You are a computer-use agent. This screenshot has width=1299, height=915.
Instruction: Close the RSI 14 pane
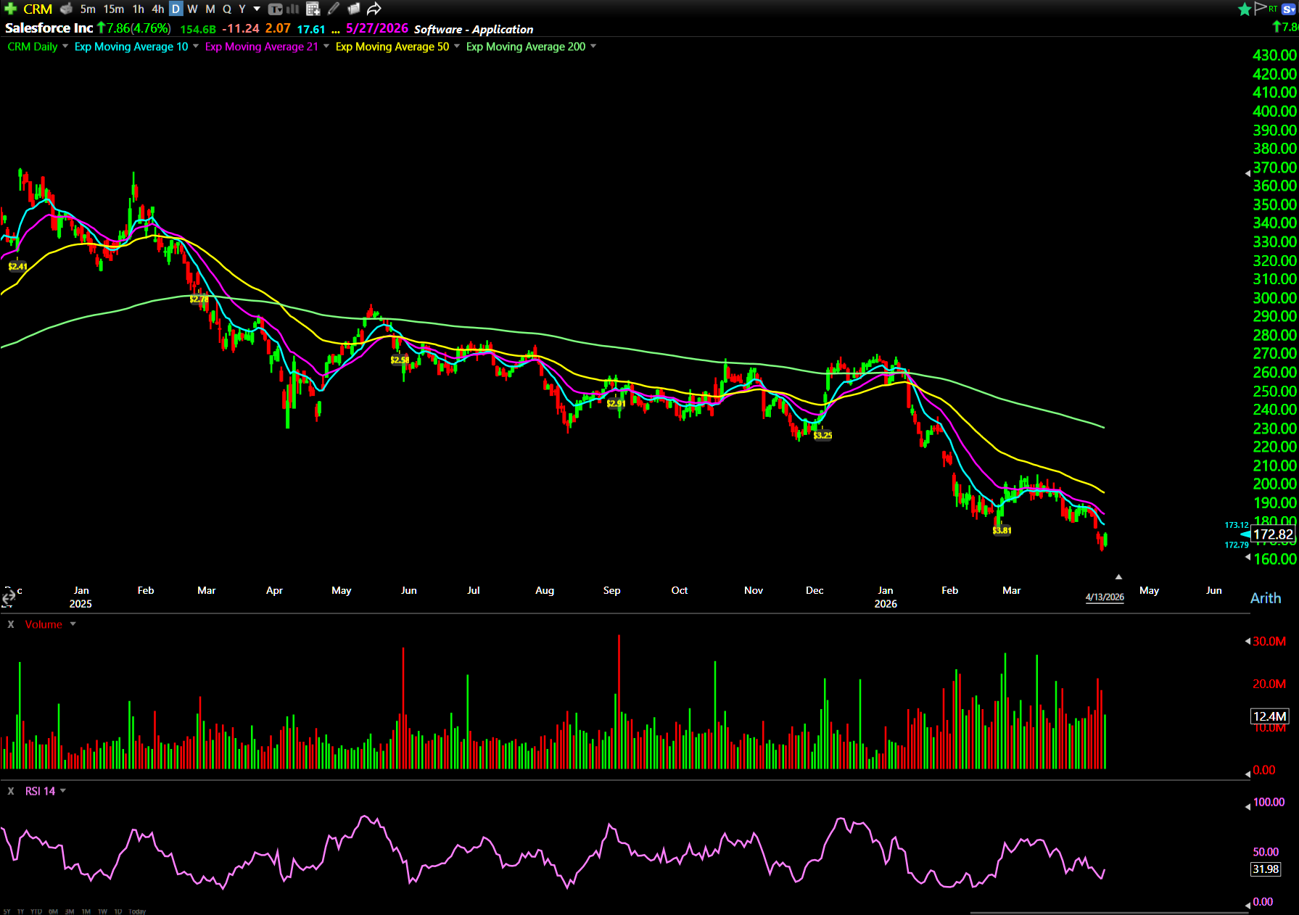pos(11,791)
